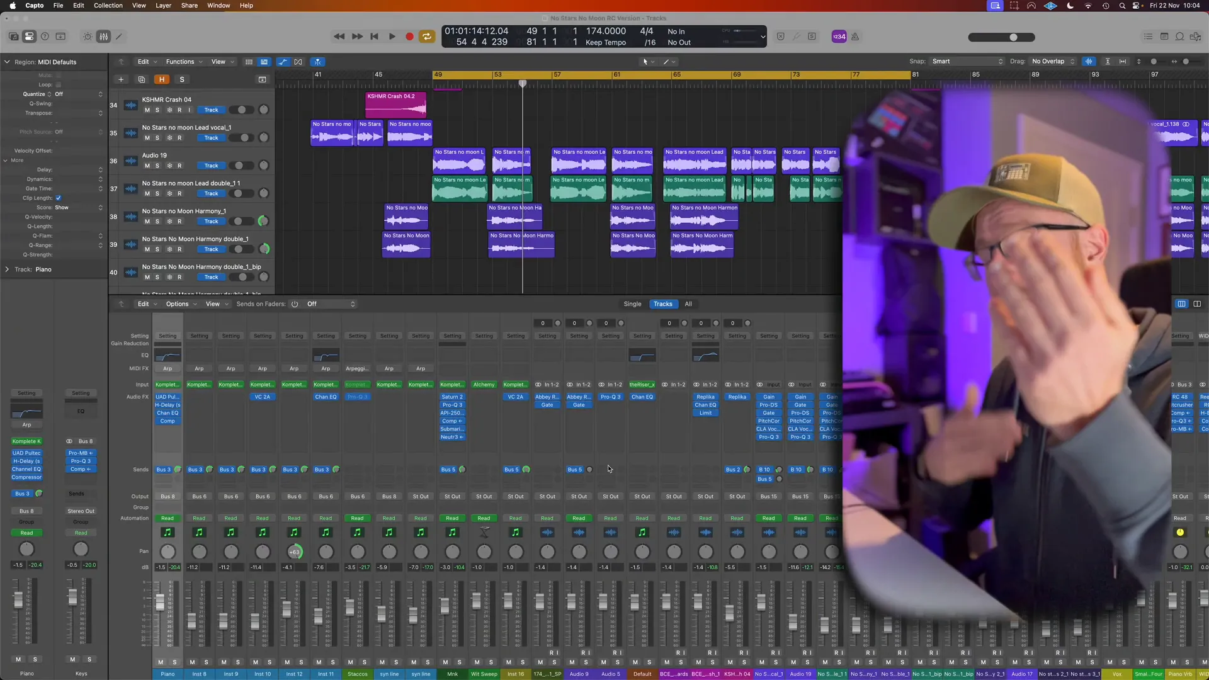Collapse the Region: MIDI Defaults section

[x=7, y=62]
